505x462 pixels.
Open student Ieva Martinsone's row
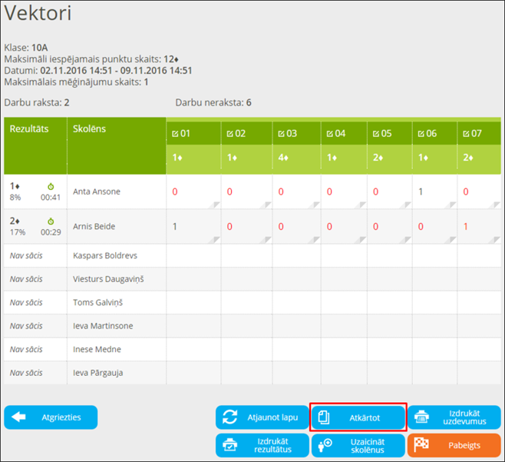click(x=103, y=326)
